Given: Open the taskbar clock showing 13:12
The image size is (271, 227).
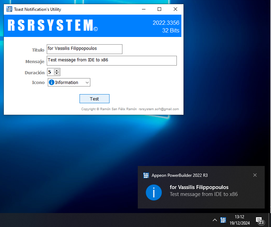Looking at the screenshot, I should [x=240, y=220].
